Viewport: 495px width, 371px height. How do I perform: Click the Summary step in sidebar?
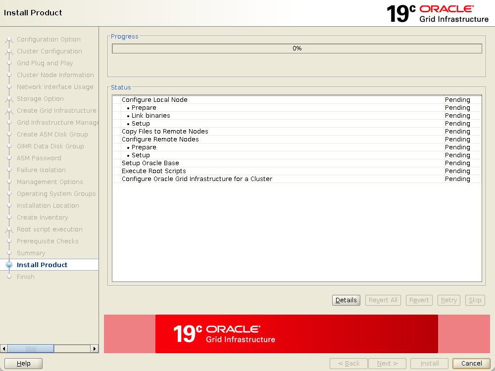31,253
